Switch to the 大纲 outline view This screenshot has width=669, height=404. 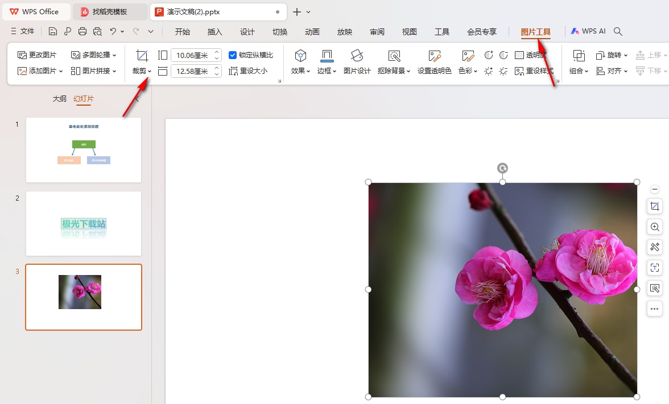(x=59, y=98)
